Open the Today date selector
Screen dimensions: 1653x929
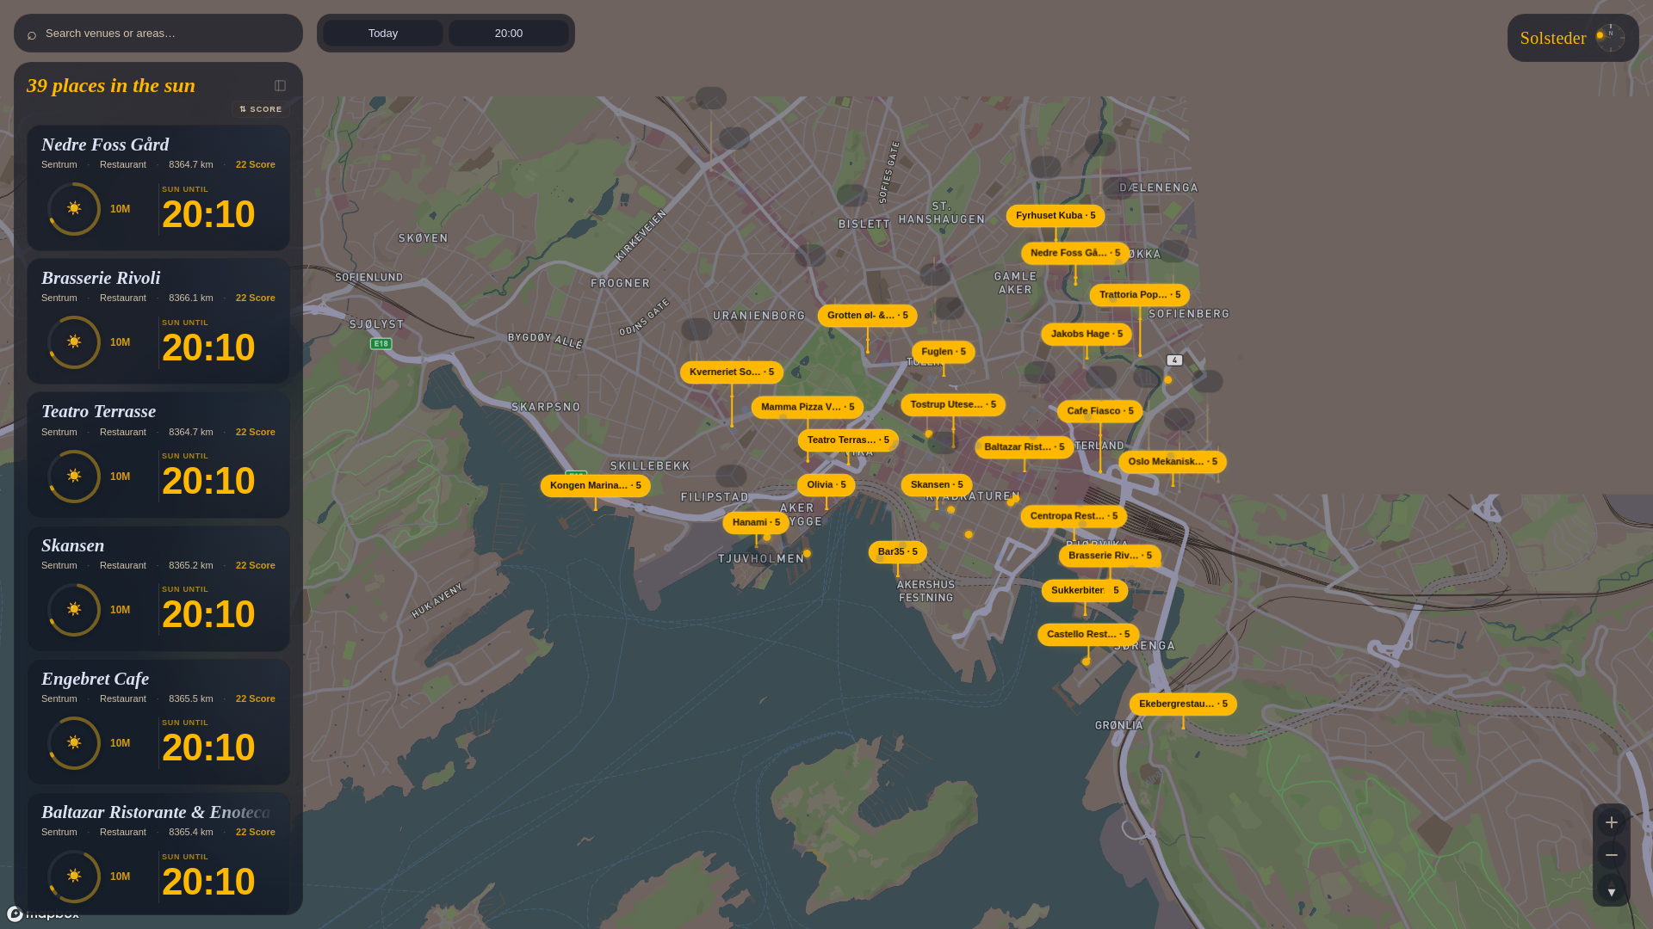pyautogui.click(x=383, y=34)
